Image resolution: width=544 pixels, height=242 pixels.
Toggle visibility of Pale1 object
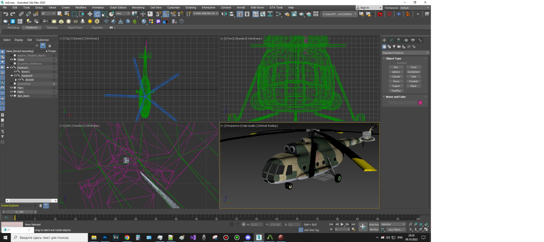pyautogui.click(x=11, y=88)
